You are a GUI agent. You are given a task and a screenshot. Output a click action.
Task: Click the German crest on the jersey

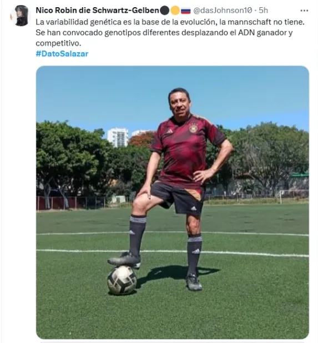pyautogui.click(x=193, y=128)
